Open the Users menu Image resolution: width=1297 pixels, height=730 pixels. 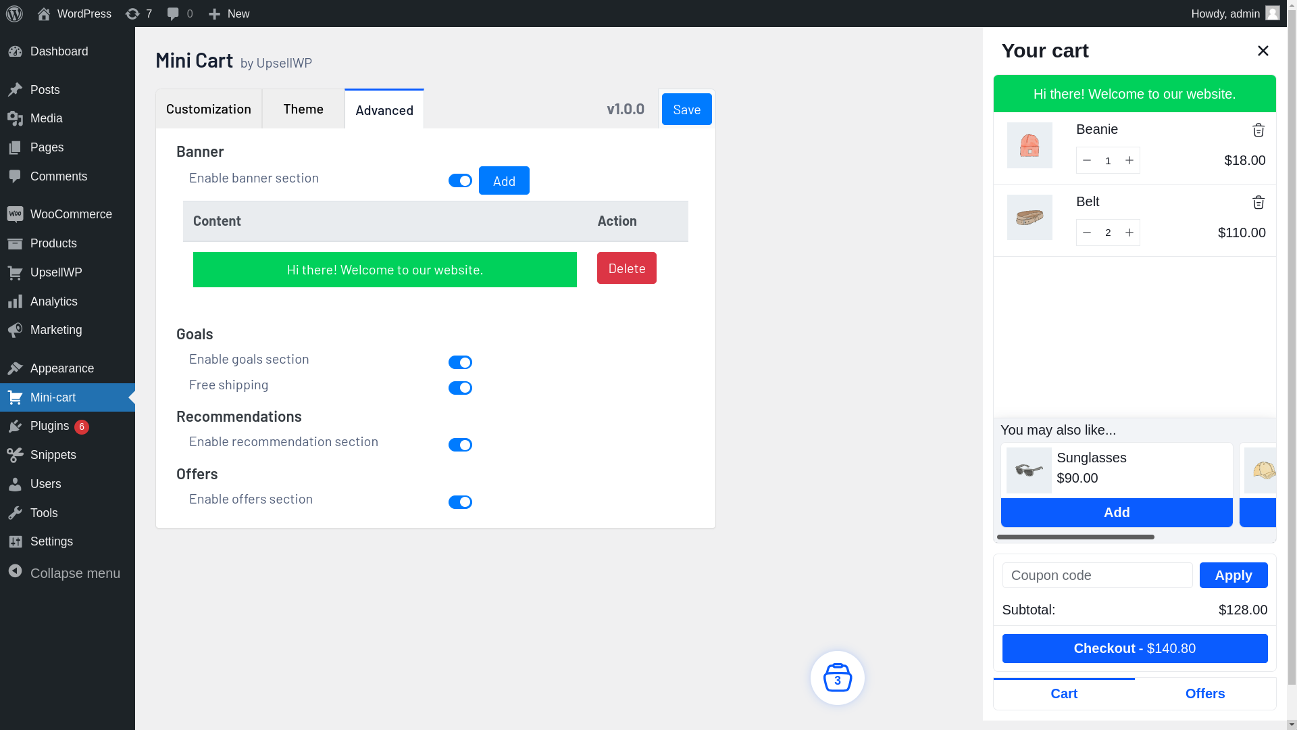click(68, 484)
